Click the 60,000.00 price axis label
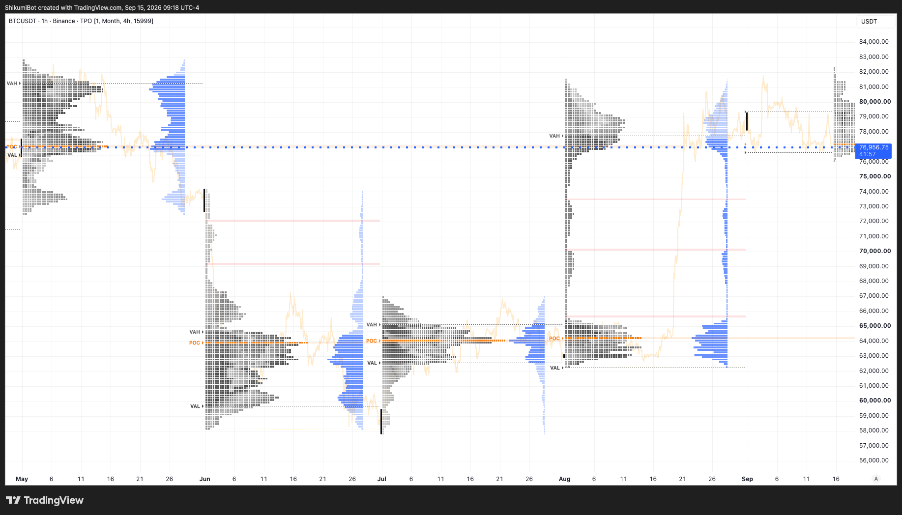902x515 pixels. tap(875, 401)
